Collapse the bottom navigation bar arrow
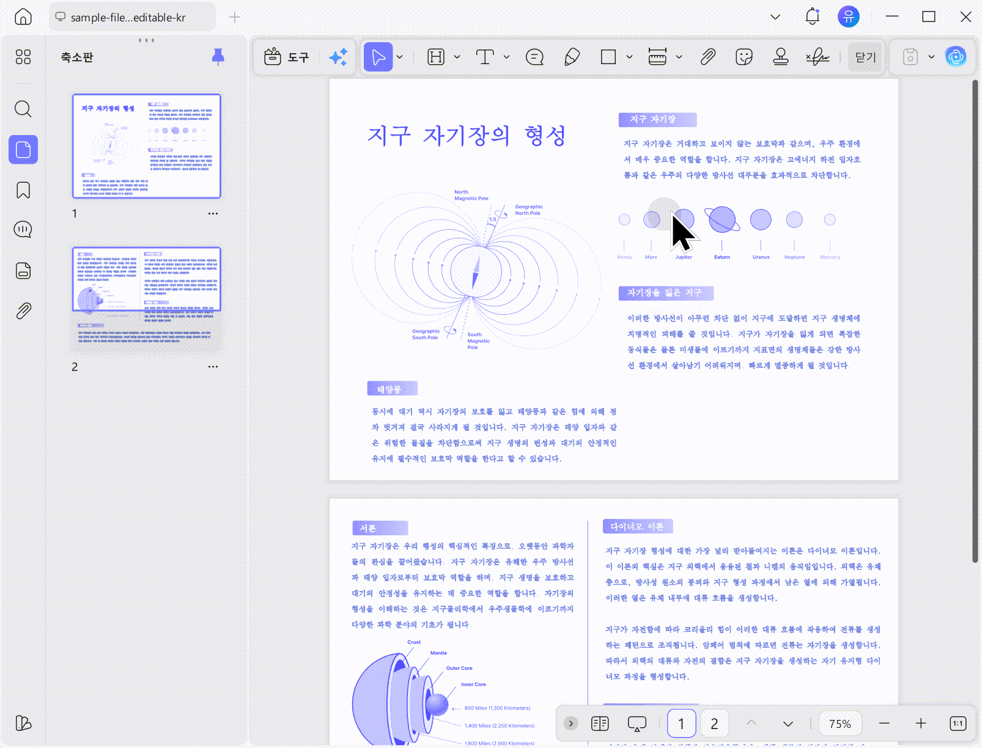Viewport: 982px width, 748px height. [570, 724]
